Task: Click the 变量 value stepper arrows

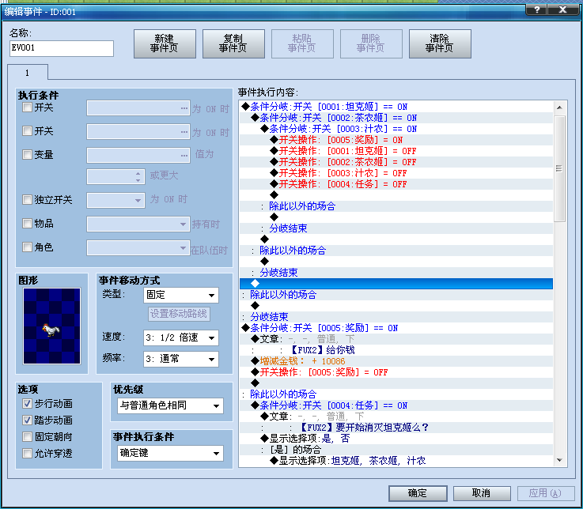Action: pyautogui.click(x=138, y=177)
